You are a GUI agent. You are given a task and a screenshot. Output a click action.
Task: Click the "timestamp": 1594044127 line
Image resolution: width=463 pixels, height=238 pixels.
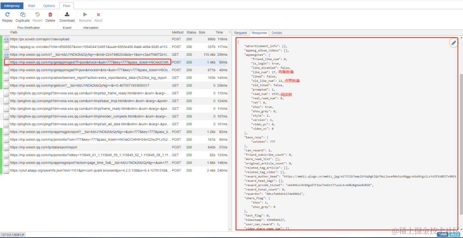(265, 220)
